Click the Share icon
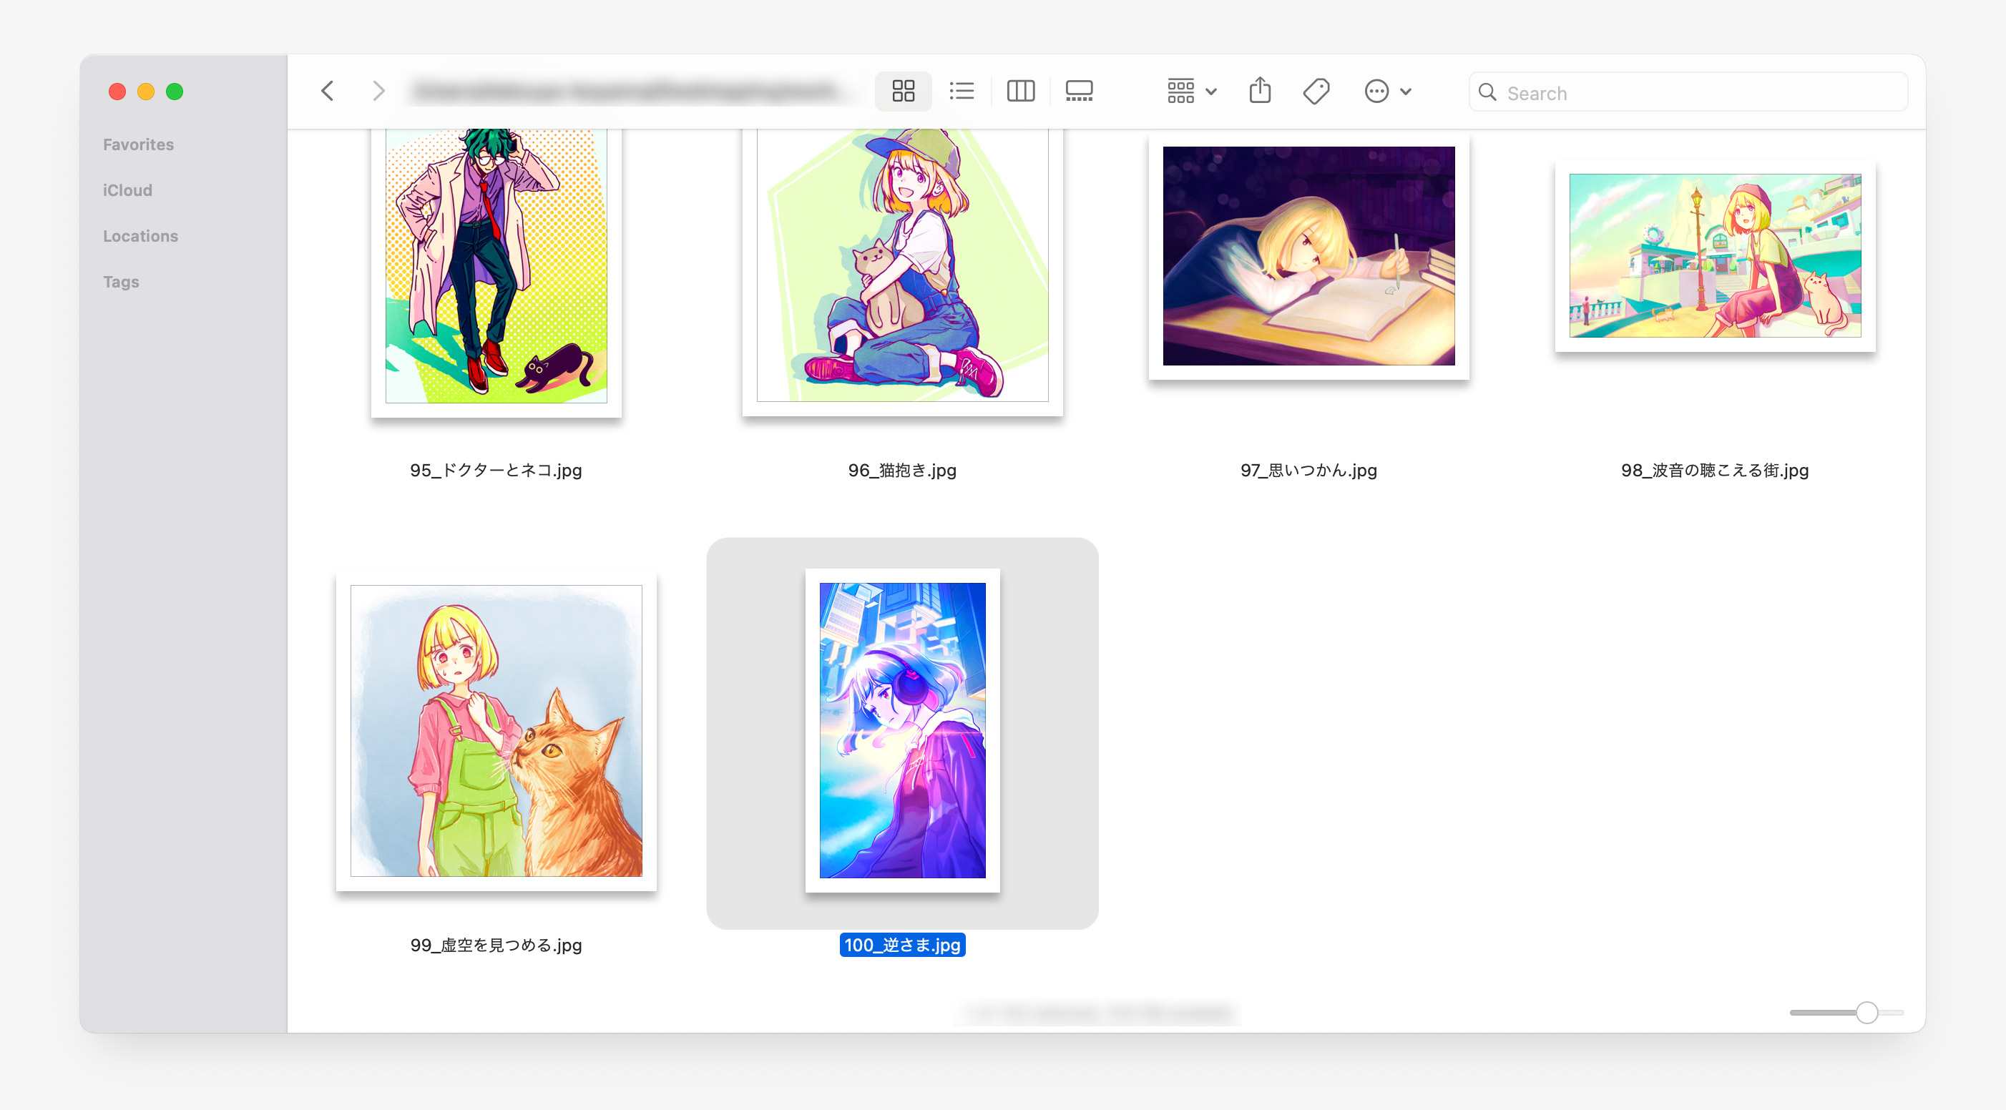This screenshot has width=2006, height=1110. click(x=1259, y=92)
